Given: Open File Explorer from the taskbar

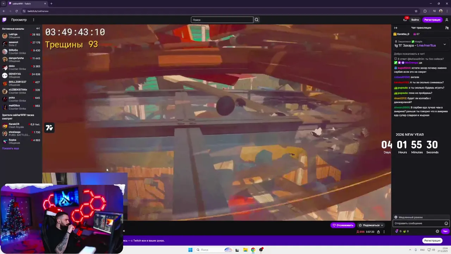Looking at the screenshot, I should click(245, 250).
